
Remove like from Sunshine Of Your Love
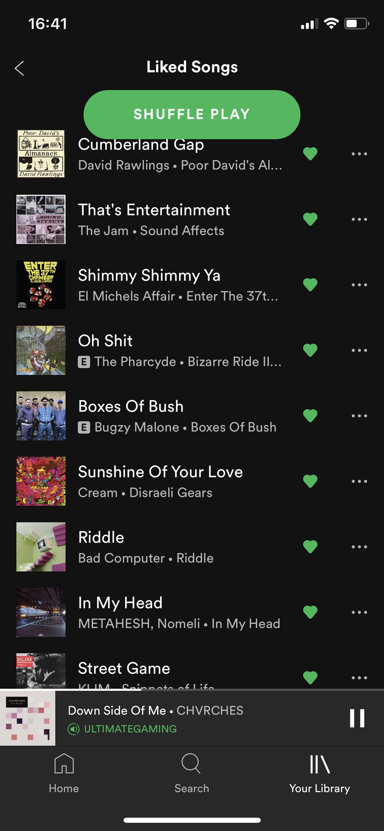click(310, 481)
